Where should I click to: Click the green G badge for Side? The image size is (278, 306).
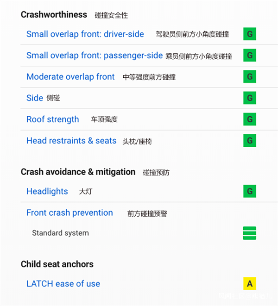coord(250,98)
